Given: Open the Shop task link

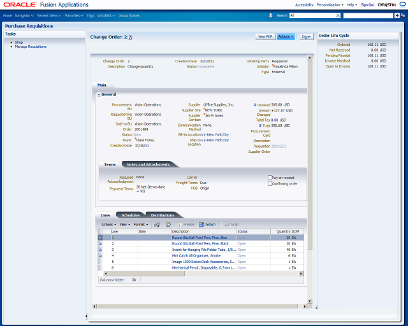Looking at the screenshot, I should 19,42.
